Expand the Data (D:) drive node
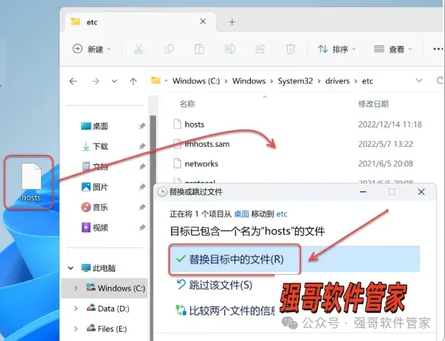The image size is (445, 341). pyautogui.click(x=75, y=309)
